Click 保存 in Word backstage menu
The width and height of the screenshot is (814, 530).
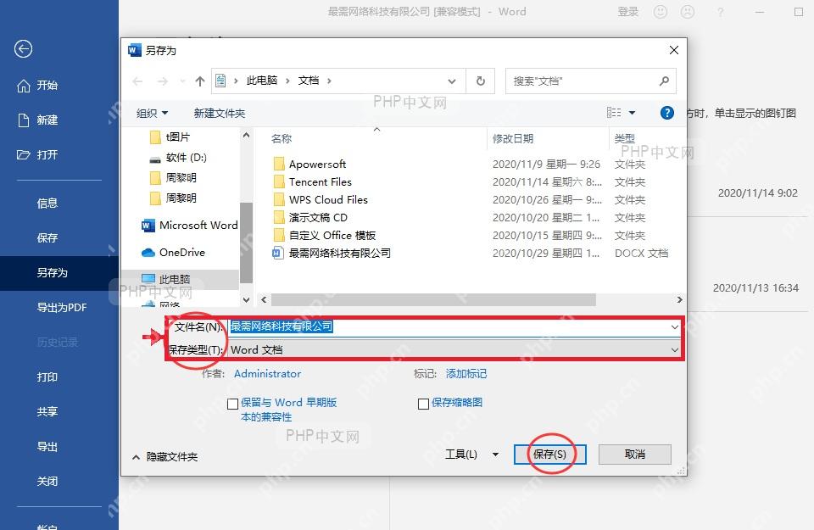pos(47,237)
